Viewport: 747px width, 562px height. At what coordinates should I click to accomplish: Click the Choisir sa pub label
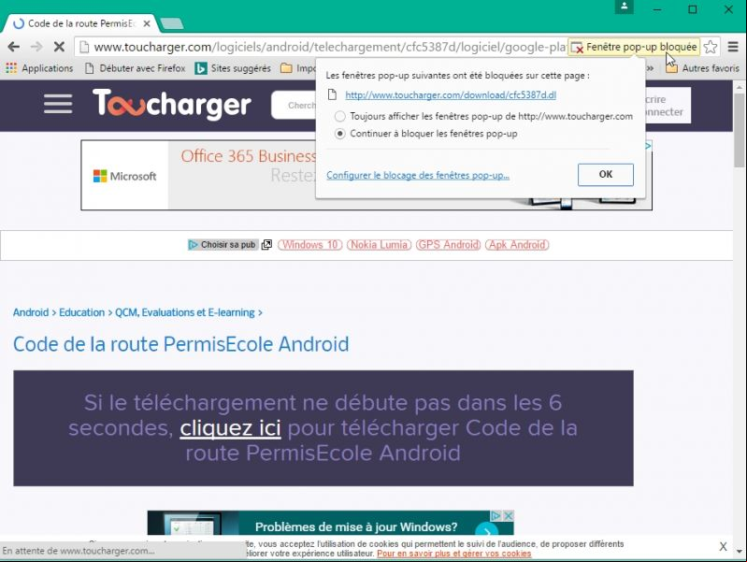[x=223, y=245]
